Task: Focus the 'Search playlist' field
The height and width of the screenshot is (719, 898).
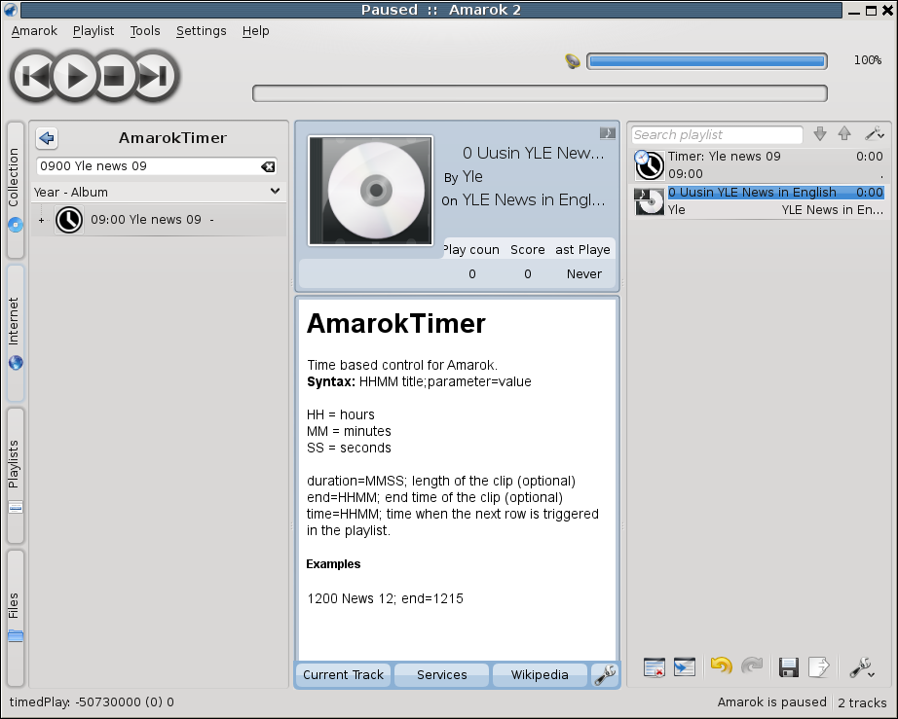Action: (x=717, y=135)
